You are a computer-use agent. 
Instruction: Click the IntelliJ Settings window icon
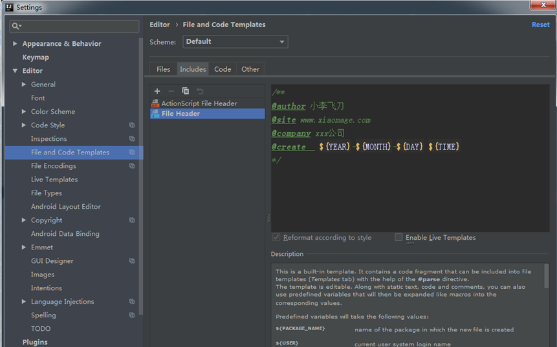click(9, 7)
